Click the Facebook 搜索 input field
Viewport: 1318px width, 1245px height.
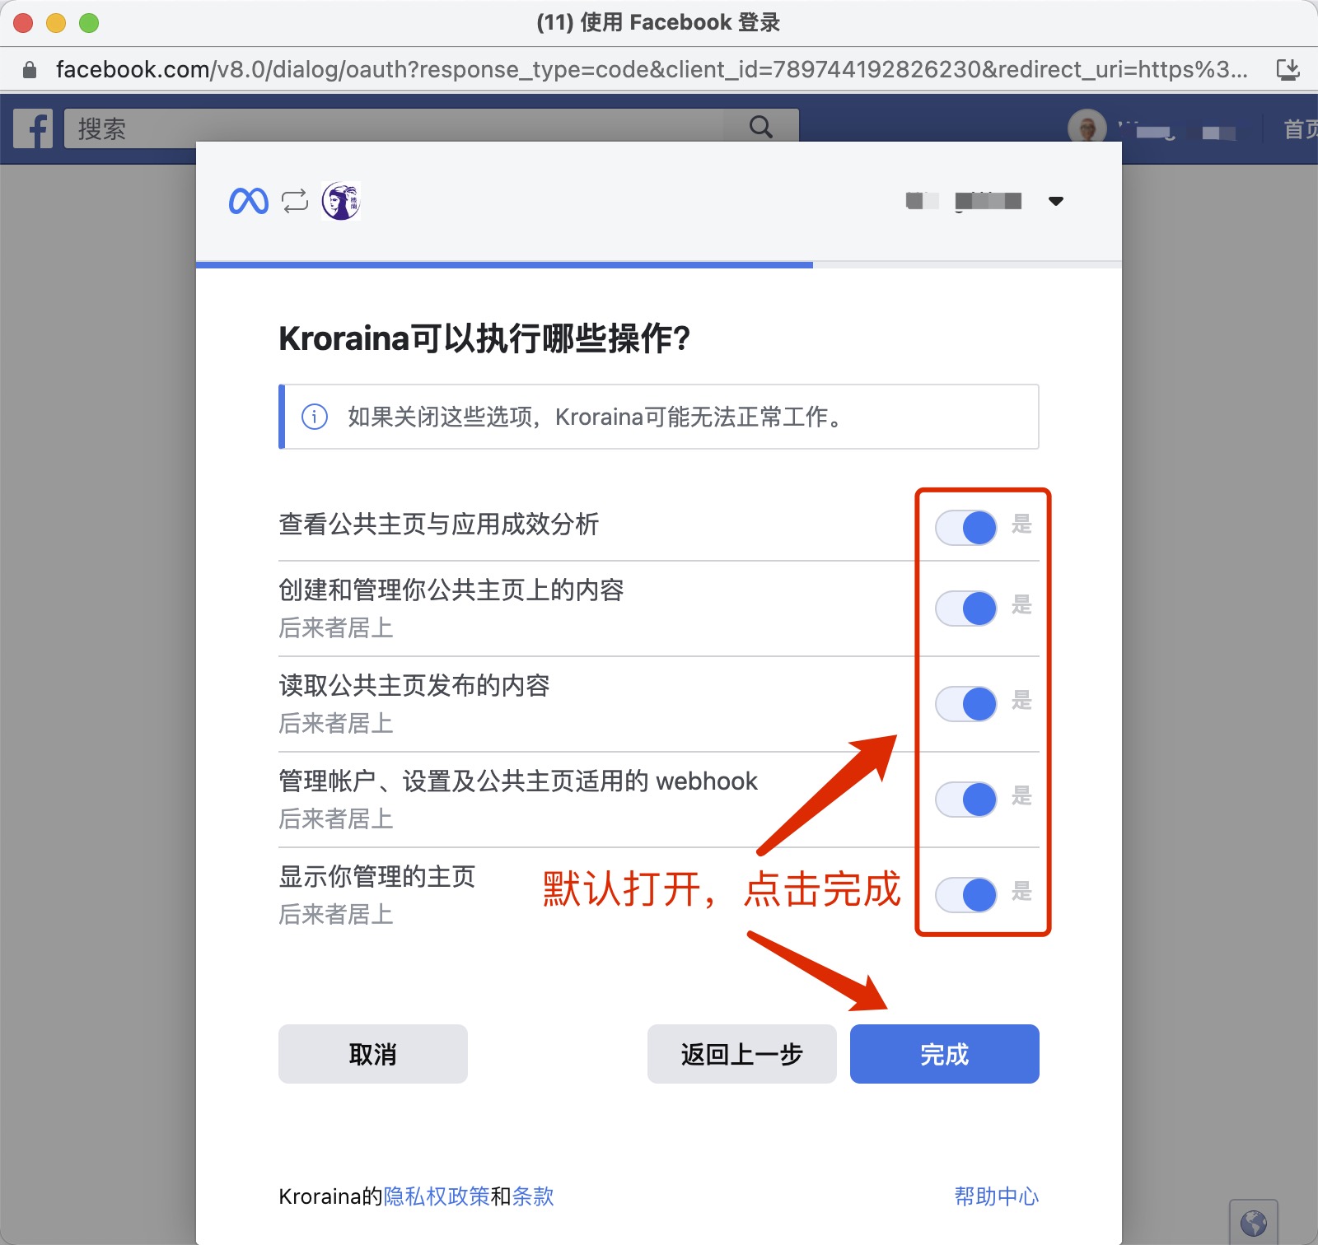coord(395,128)
